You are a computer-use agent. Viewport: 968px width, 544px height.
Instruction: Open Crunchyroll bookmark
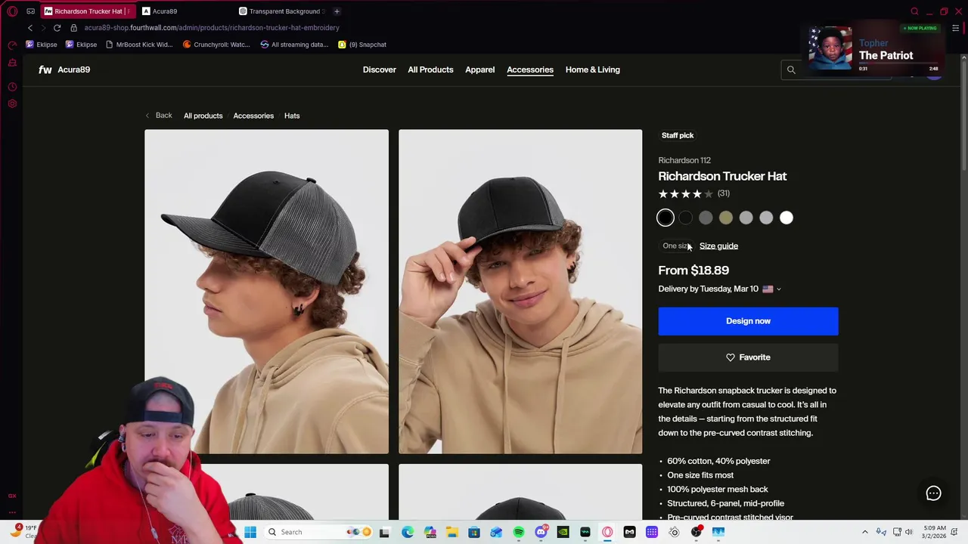coord(216,45)
